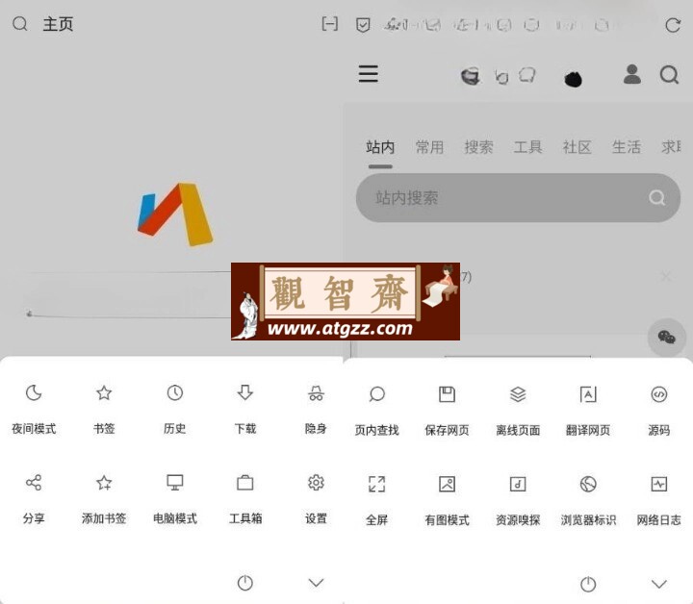Switch to fullscreen (全屏)

pos(376,500)
